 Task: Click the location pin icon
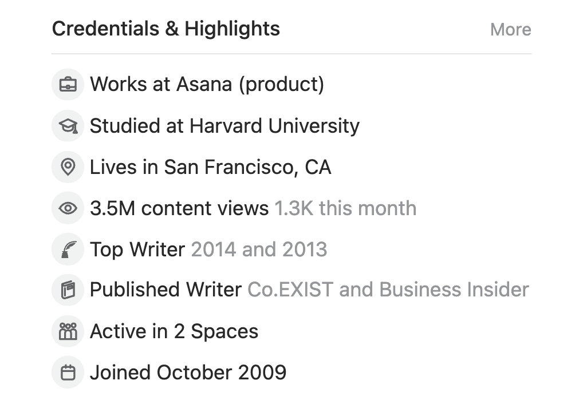click(x=68, y=167)
